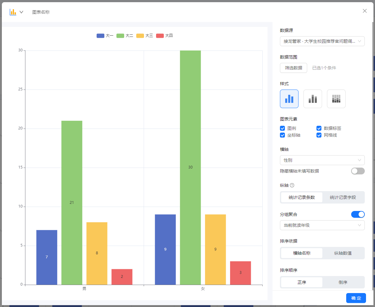Click the blue bar labeled 7
Image resolution: width=375 pixels, height=307 pixels.
click(47, 257)
